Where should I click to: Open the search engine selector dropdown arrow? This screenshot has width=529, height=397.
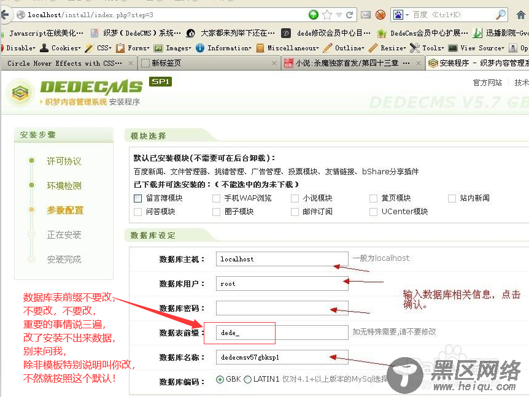click(x=407, y=15)
